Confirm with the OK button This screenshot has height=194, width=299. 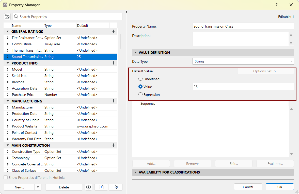tap(280, 187)
